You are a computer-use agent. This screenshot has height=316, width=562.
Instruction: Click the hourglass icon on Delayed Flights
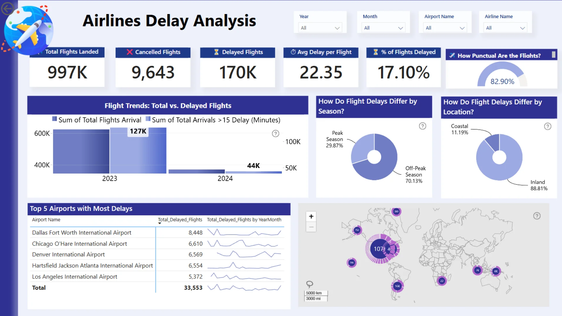[x=216, y=52]
